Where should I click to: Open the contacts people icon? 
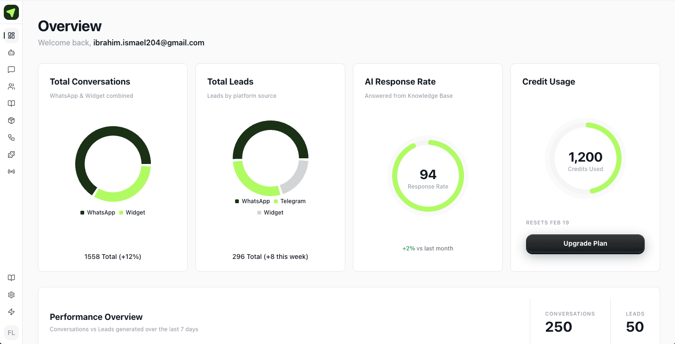pyautogui.click(x=11, y=86)
